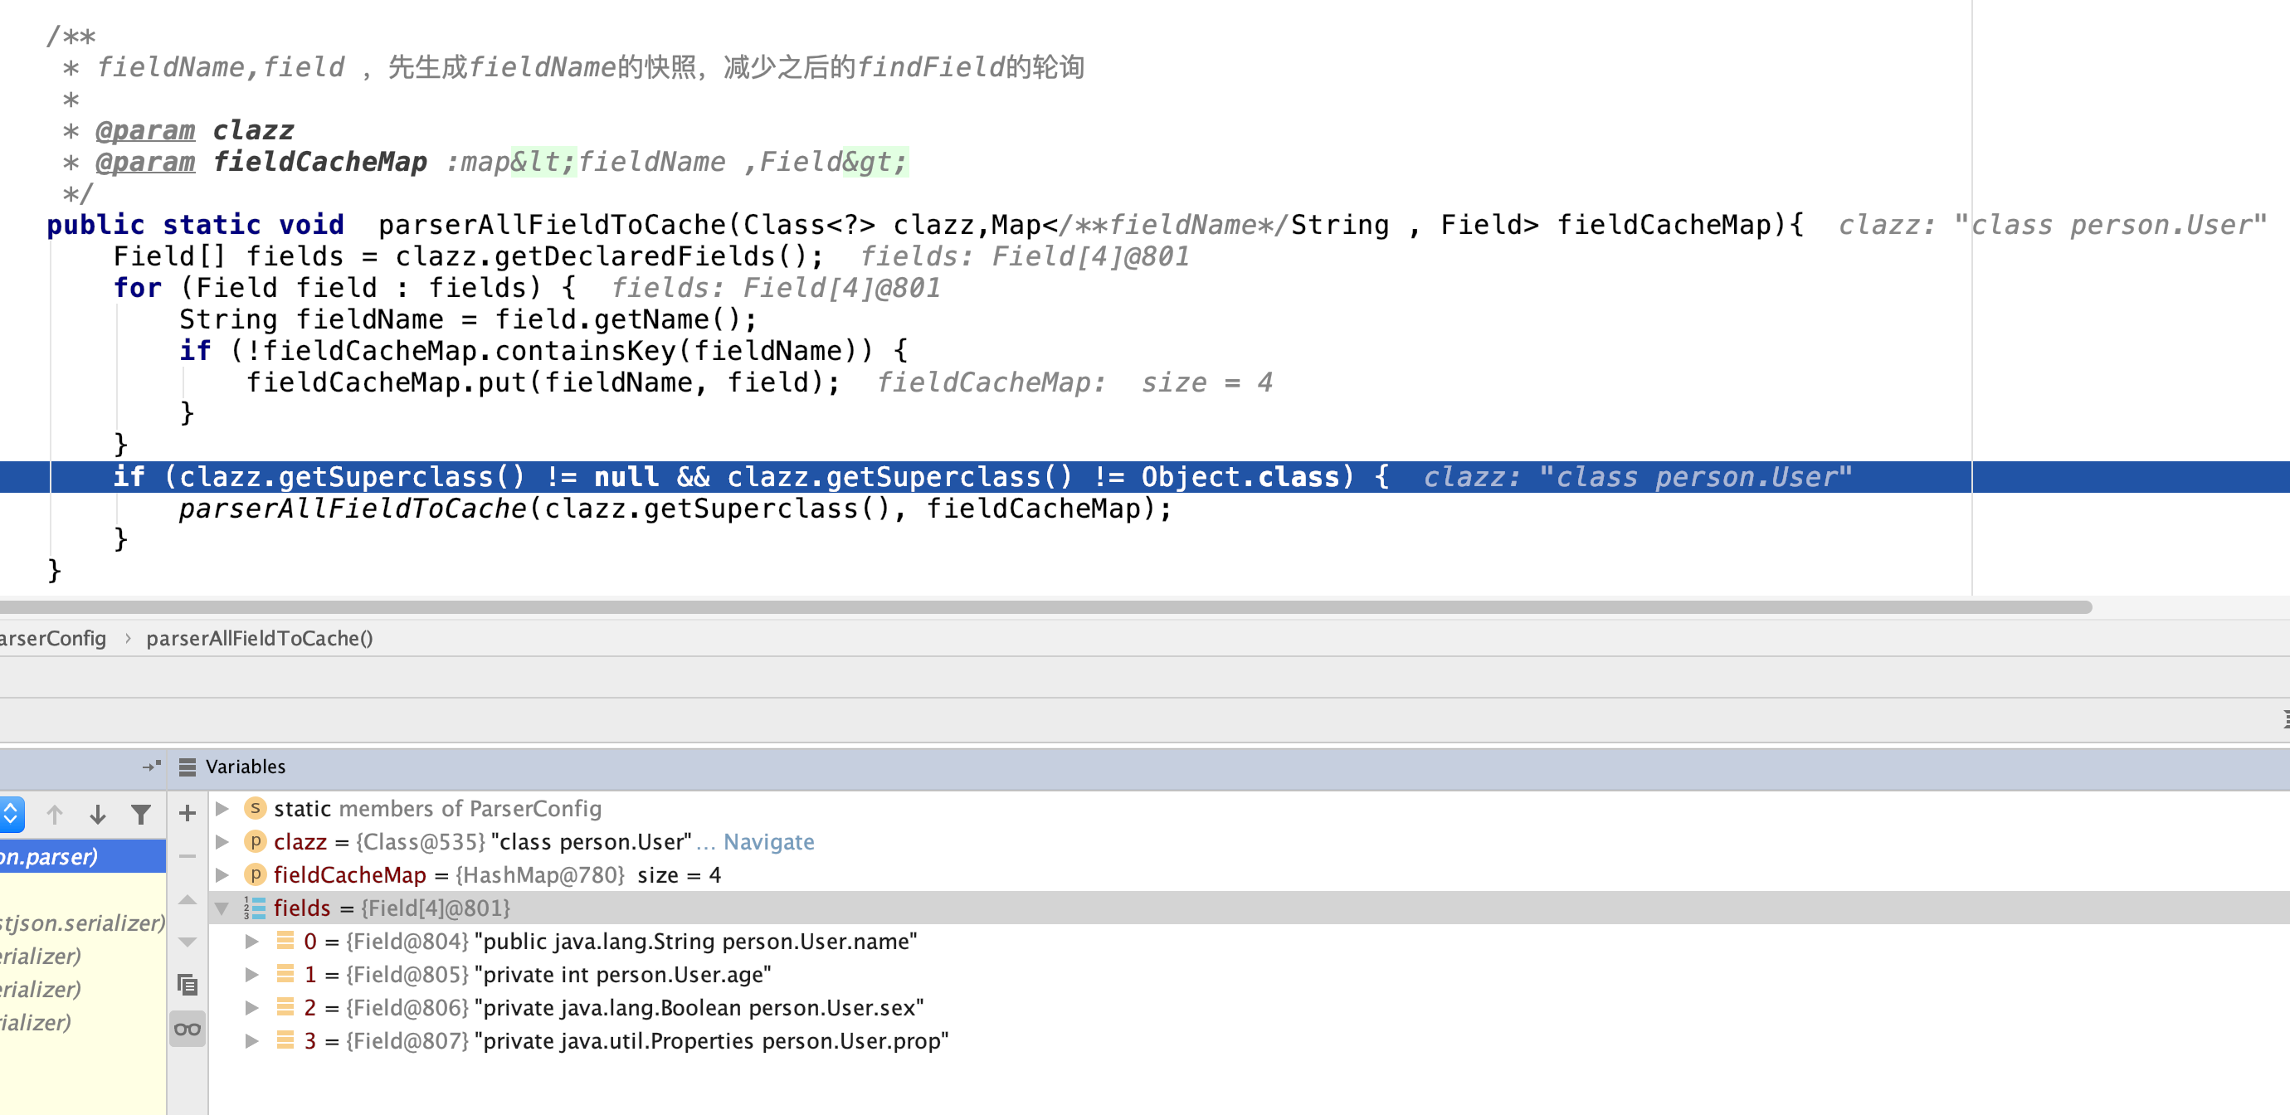The height and width of the screenshot is (1115, 2290).
Task: Click the Next Frame down arrow
Action: [x=98, y=814]
